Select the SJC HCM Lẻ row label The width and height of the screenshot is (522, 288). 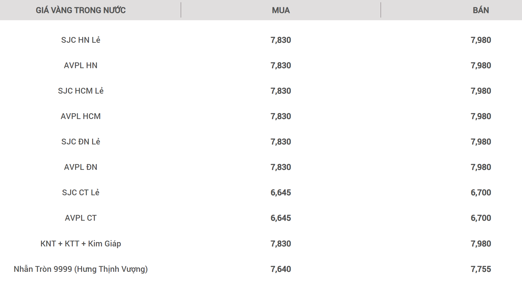(81, 91)
